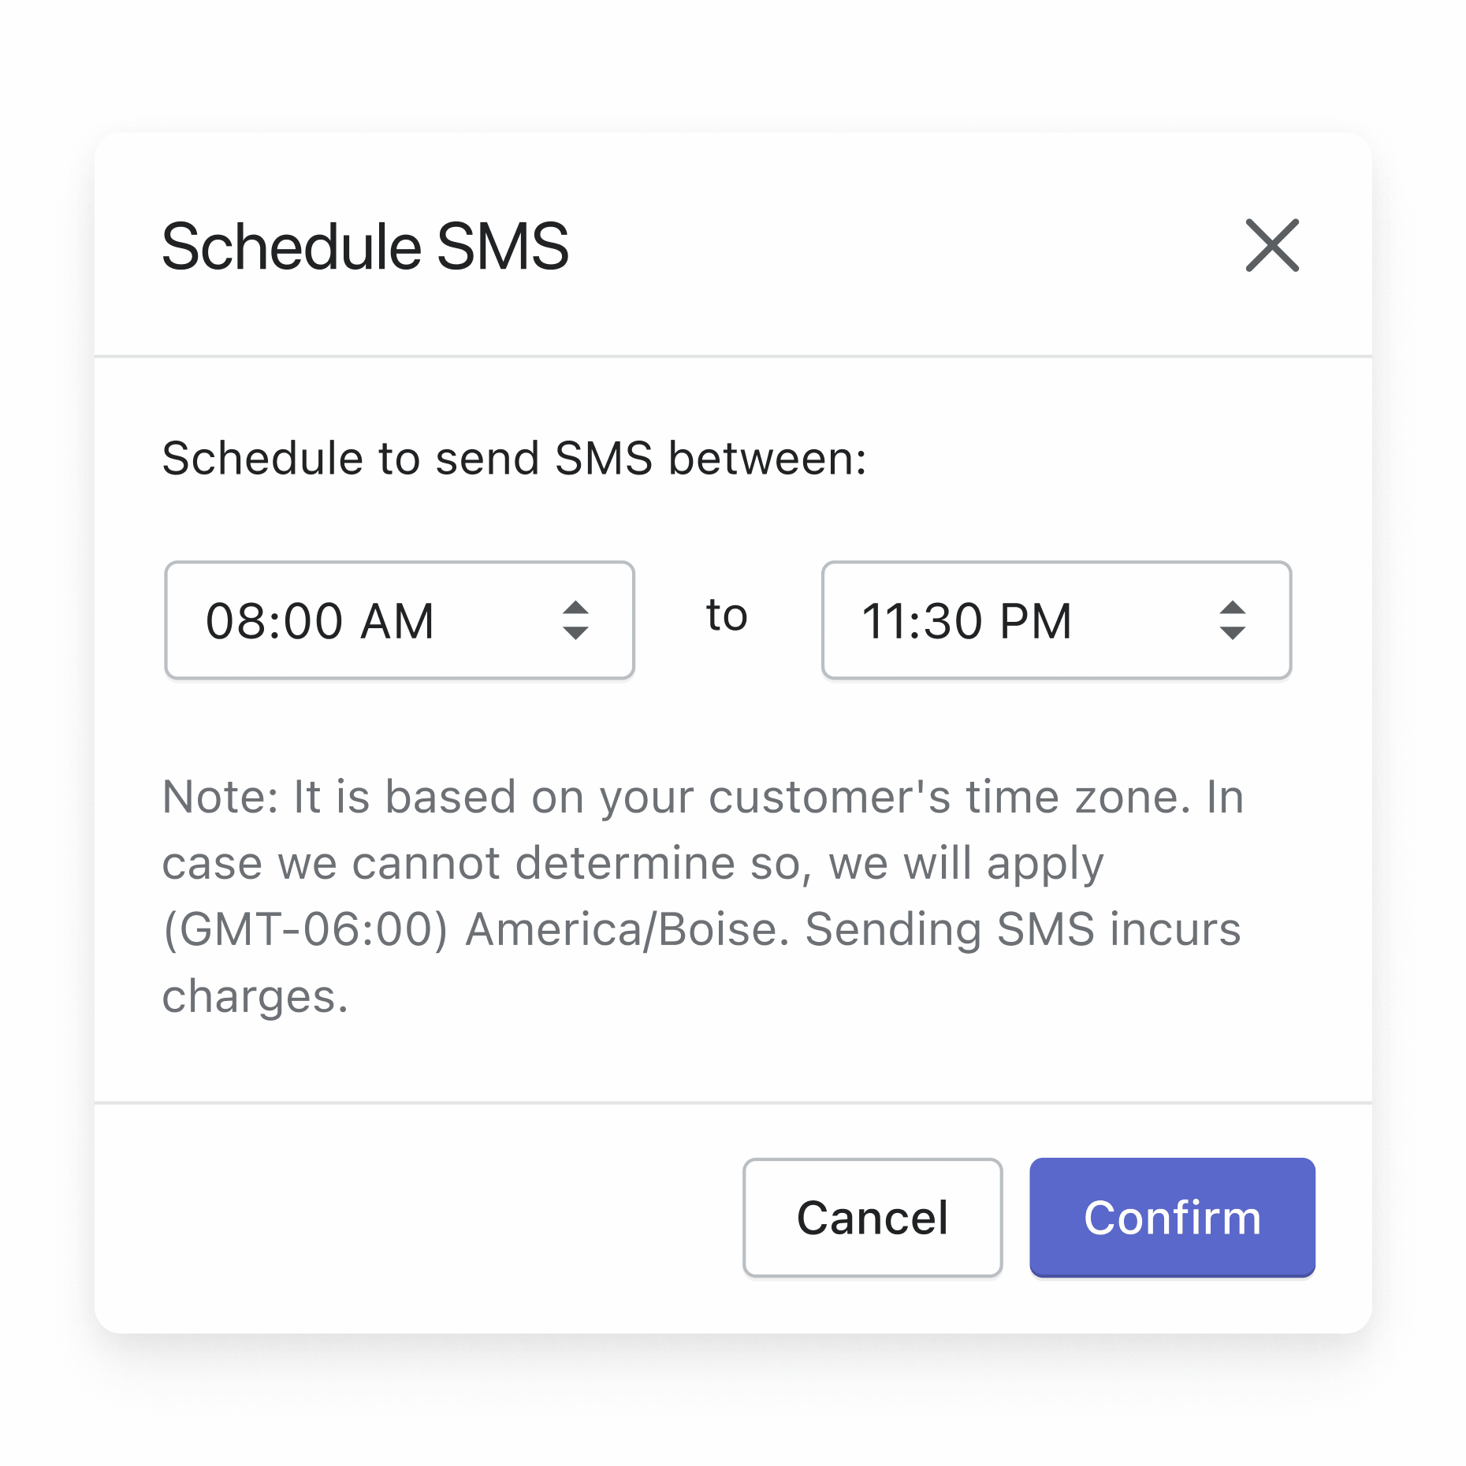Click the up arrow on end time selector

pyautogui.click(x=1232, y=607)
